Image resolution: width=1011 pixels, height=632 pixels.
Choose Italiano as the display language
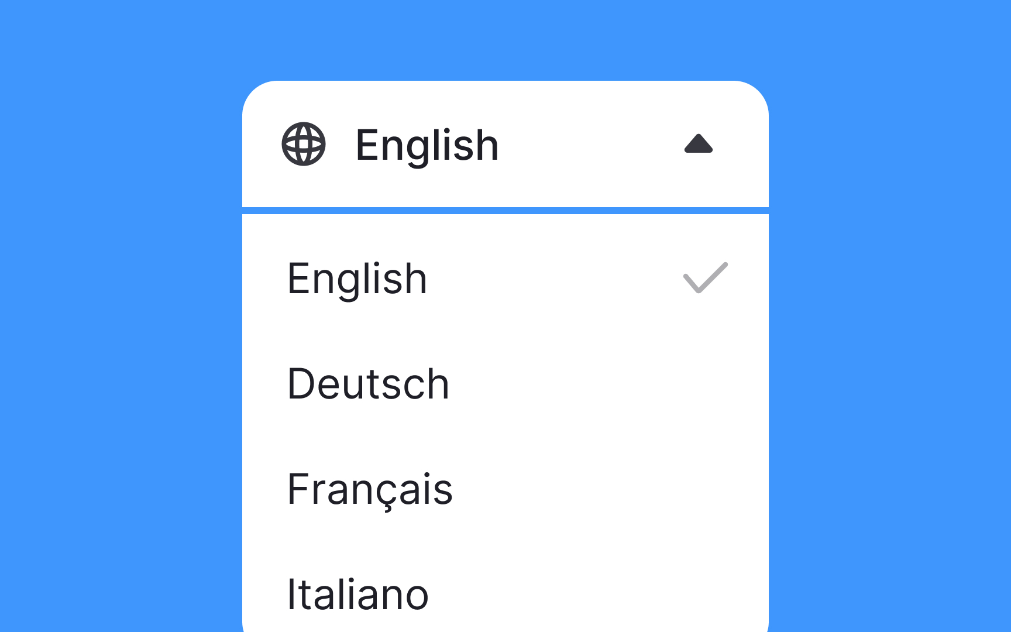357,593
